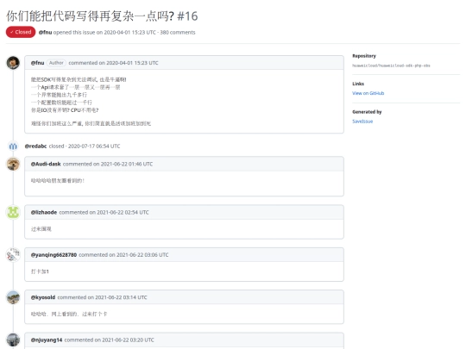This screenshot has width=466, height=349.
Task: Click the @redabc username
Action: (35, 146)
